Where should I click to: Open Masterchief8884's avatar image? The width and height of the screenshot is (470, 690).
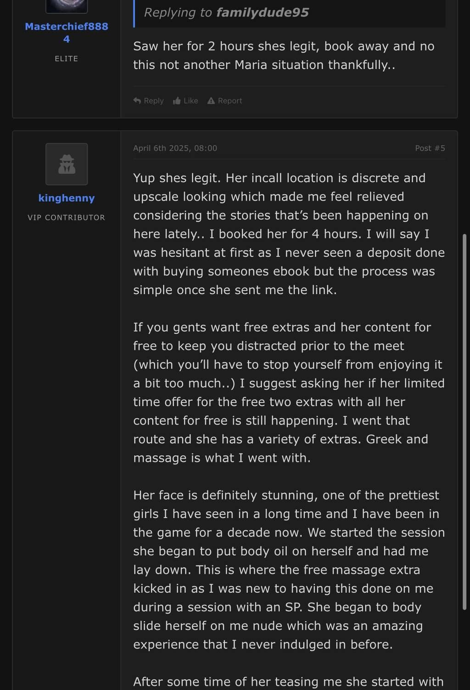[x=67, y=6]
